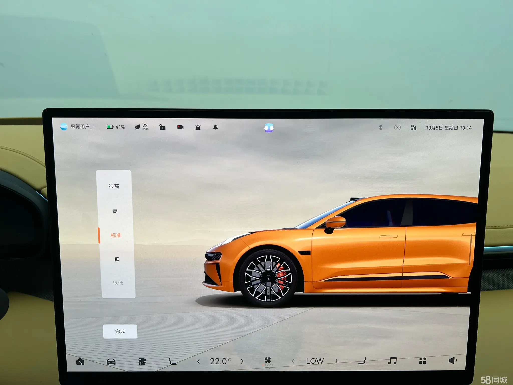Increase passenger temperature from LOW
This screenshot has width=513, height=385.
click(336, 361)
